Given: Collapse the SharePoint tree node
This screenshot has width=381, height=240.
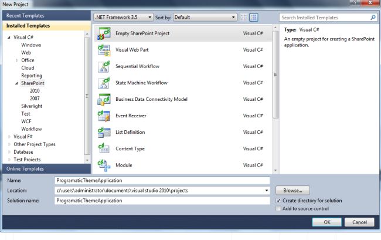Looking at the screenshot, I should click(16, 83).
